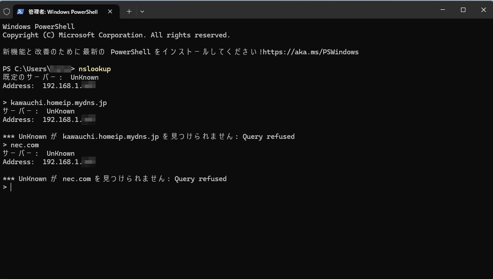Open a new tab with plus button
This screenshot has height=279, width=493.
(129, 12)
